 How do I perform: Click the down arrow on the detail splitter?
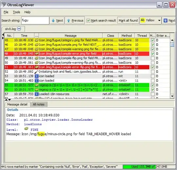pos(10,100)
